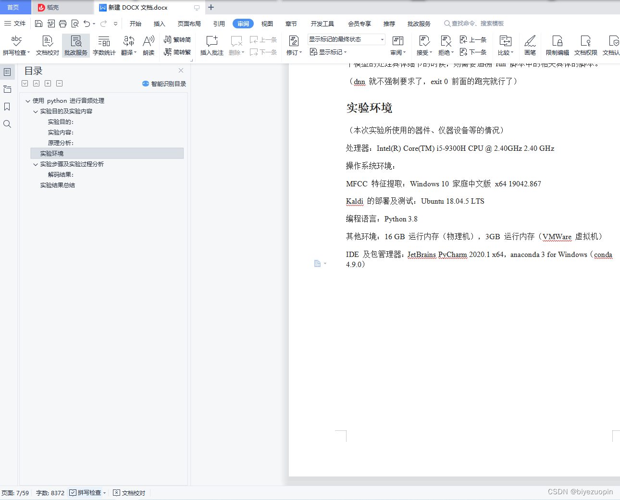Collapse 使用 python 进行音频处理 tree node

[x=28, y=101]
